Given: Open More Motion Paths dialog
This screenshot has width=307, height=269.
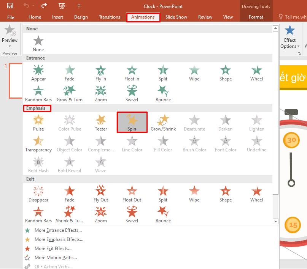Looking at the screenshot, I should point(56,258).
